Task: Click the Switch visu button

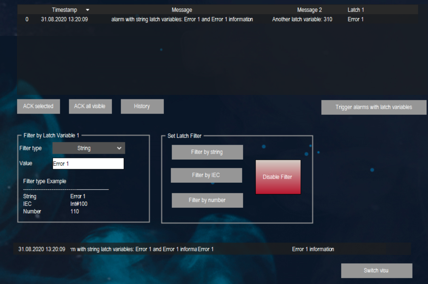Action: (x=376, y=270)
